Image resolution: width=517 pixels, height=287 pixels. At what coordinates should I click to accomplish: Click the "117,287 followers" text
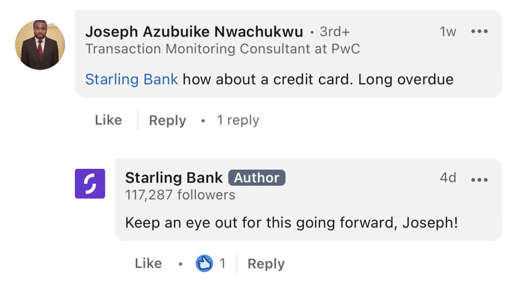180,195
